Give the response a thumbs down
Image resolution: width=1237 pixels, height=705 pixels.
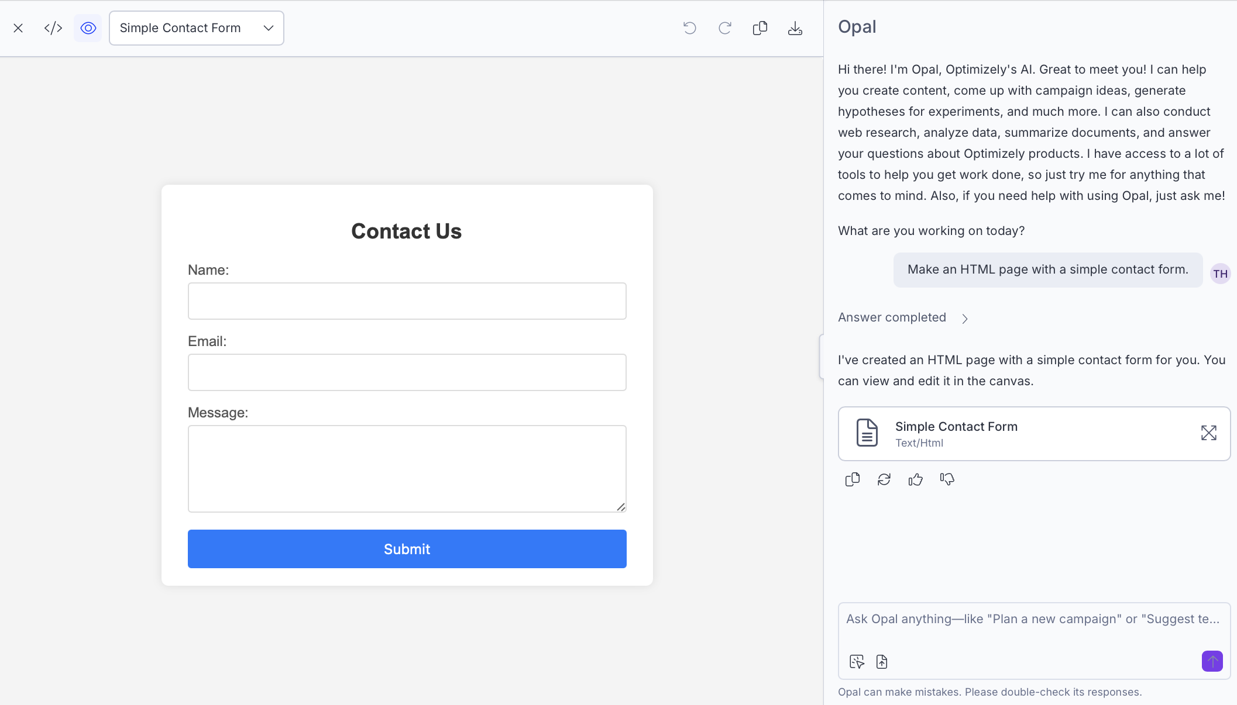point(947,479)
